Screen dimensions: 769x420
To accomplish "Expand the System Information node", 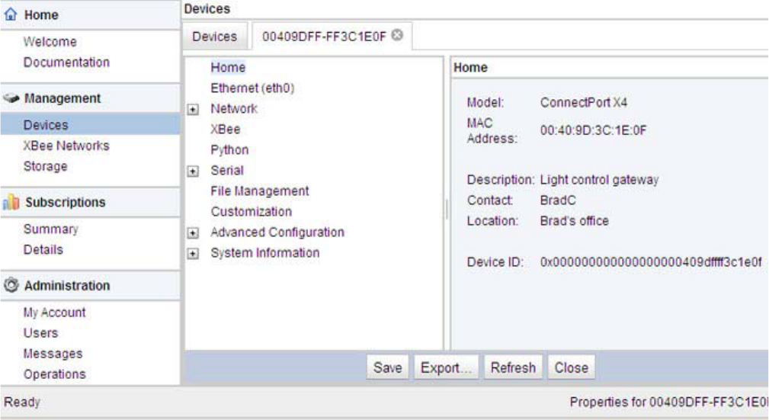I will point(194,254).
